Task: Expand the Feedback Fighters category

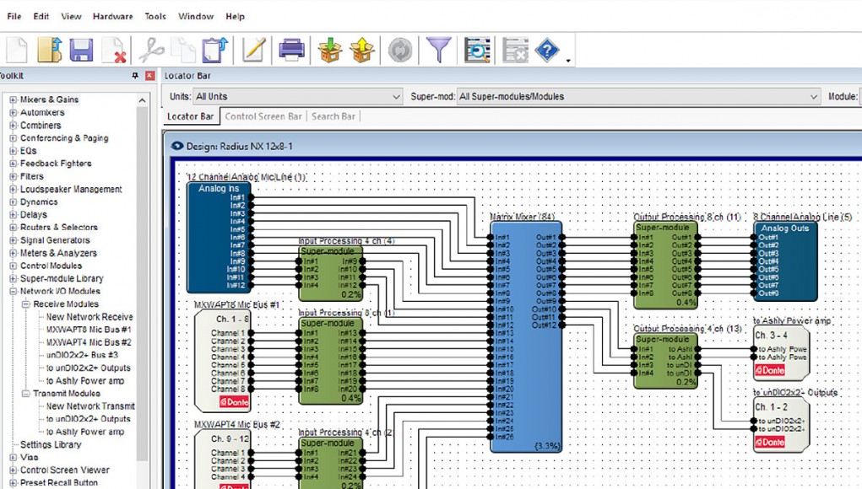Action: pyautogui.click(x=14, y=164)
